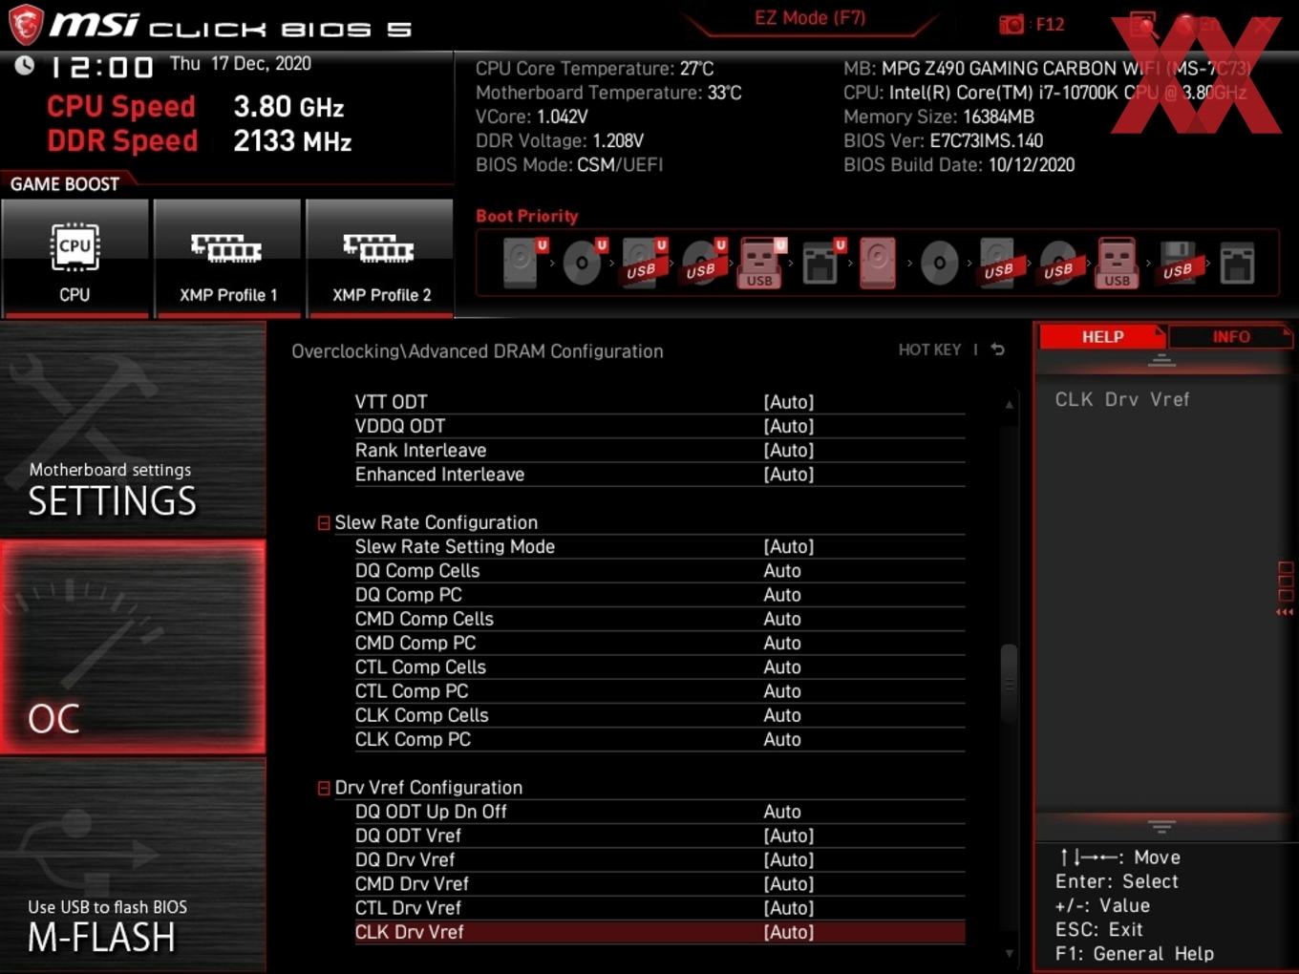The width and height of the screenshot is (1299, 974).
Task: Enable XMP Profile 1
Action: point(227,258)
